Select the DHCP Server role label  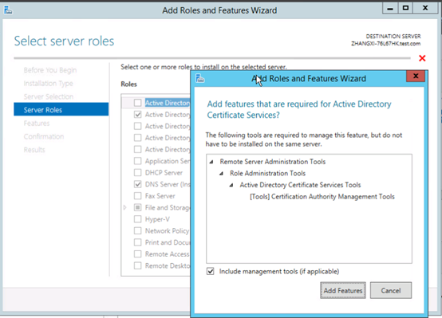coord(164,172)
